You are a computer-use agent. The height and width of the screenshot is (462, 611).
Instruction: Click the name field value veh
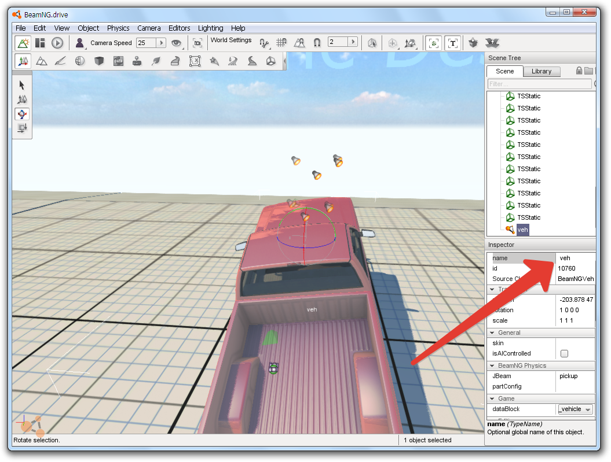[x=576, y=258]
